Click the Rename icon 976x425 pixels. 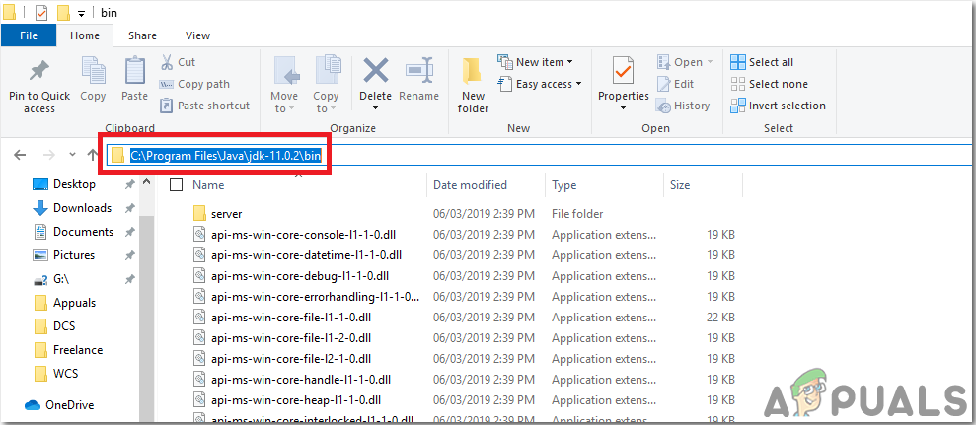(418, 70)
